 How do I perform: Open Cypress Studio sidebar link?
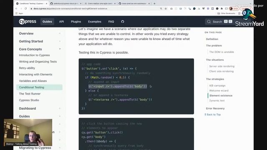[29, 100]
